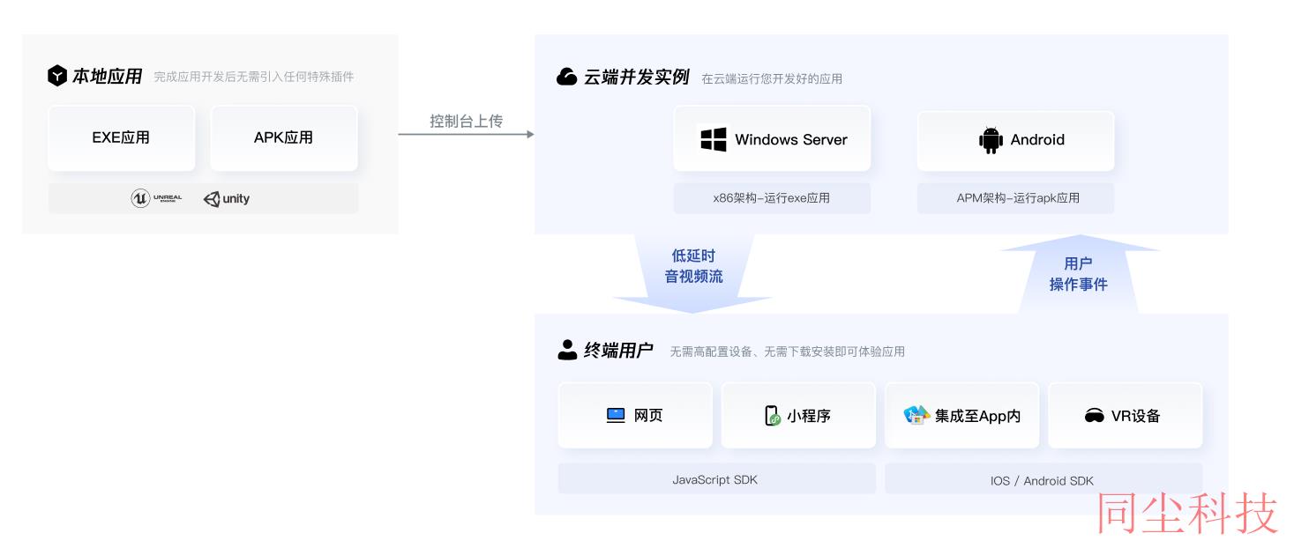Select the APK应用 card

click(283, 137)
